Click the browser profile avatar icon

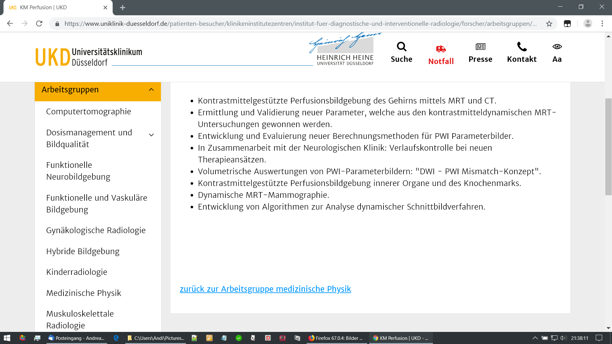pos(587,24)
